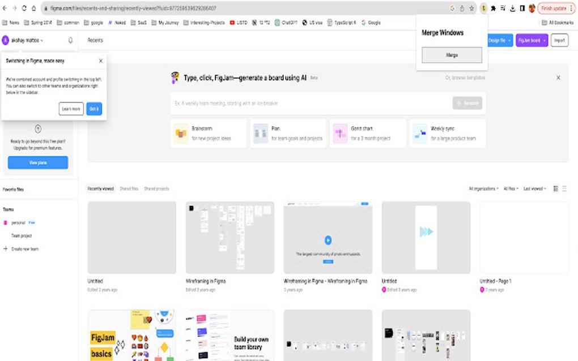The height and width of the screenshot is (361, 578).
Task: Select the Plan template card
Action: (x=288, y=133)
